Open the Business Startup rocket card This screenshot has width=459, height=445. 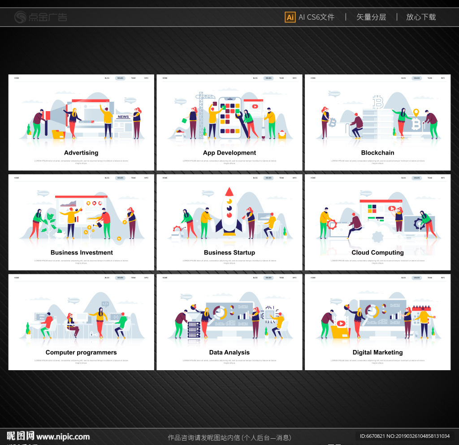click(x=229, y=222)
